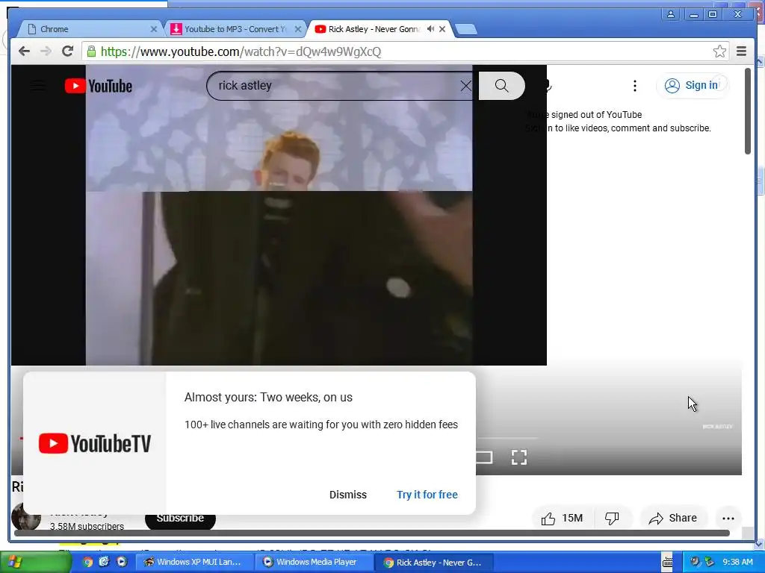
Task: Open the Chrome hamburger menu
Action: (x=741, y=51)
